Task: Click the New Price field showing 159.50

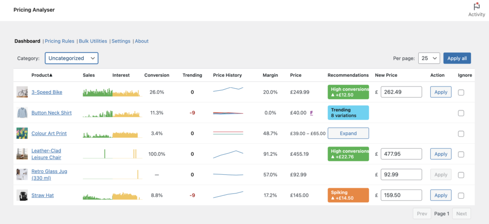Action: [x=401, y=195]
